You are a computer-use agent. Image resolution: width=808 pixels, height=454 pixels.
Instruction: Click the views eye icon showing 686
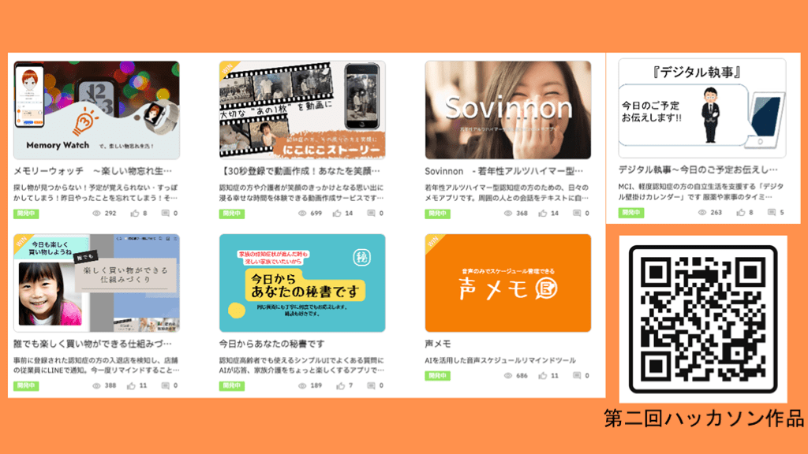[508, 376]
